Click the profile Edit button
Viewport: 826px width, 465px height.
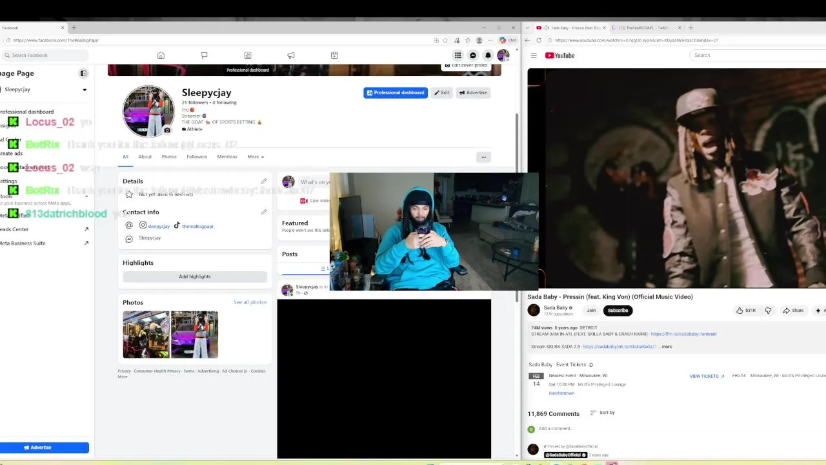442,93
